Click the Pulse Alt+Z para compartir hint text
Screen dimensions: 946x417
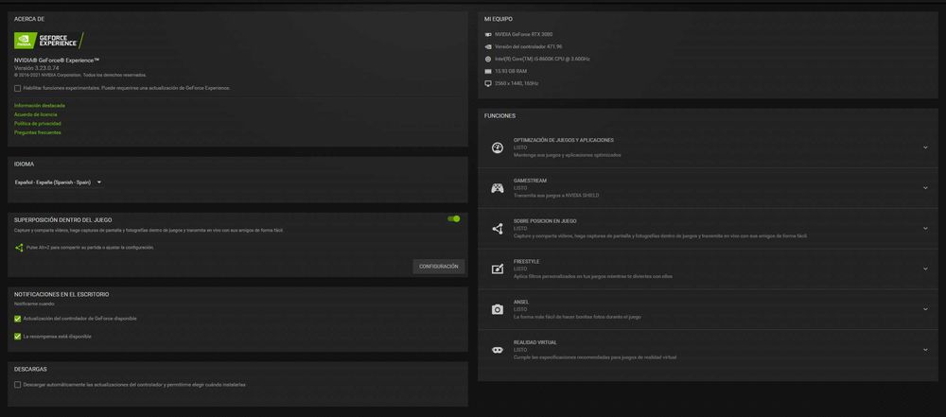click(90, 248)
